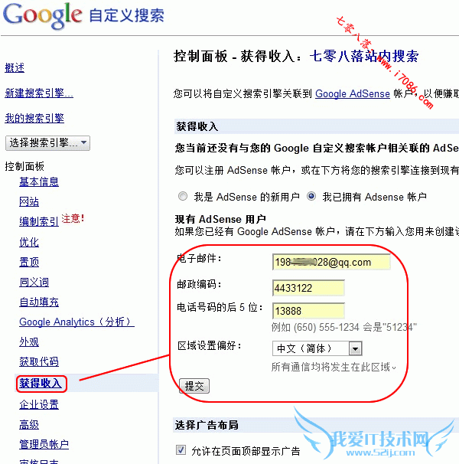Open the 企业设置 sidebar link
This screenshot has width=459, height=464.
tap(39, 404)
